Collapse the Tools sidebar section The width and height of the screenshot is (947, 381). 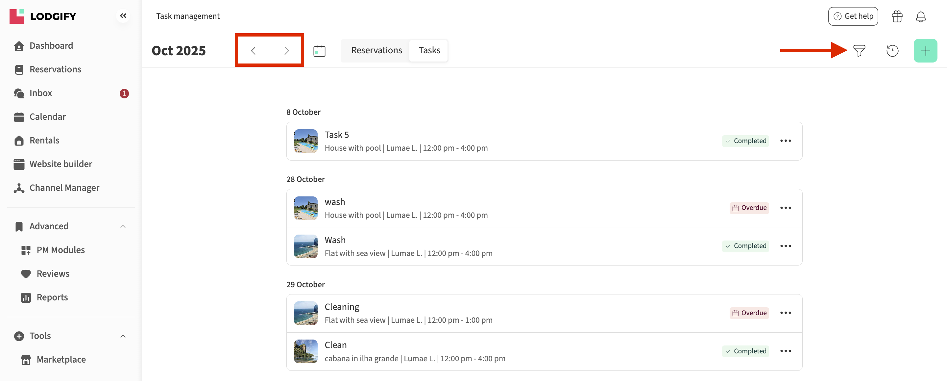(123, 336)
